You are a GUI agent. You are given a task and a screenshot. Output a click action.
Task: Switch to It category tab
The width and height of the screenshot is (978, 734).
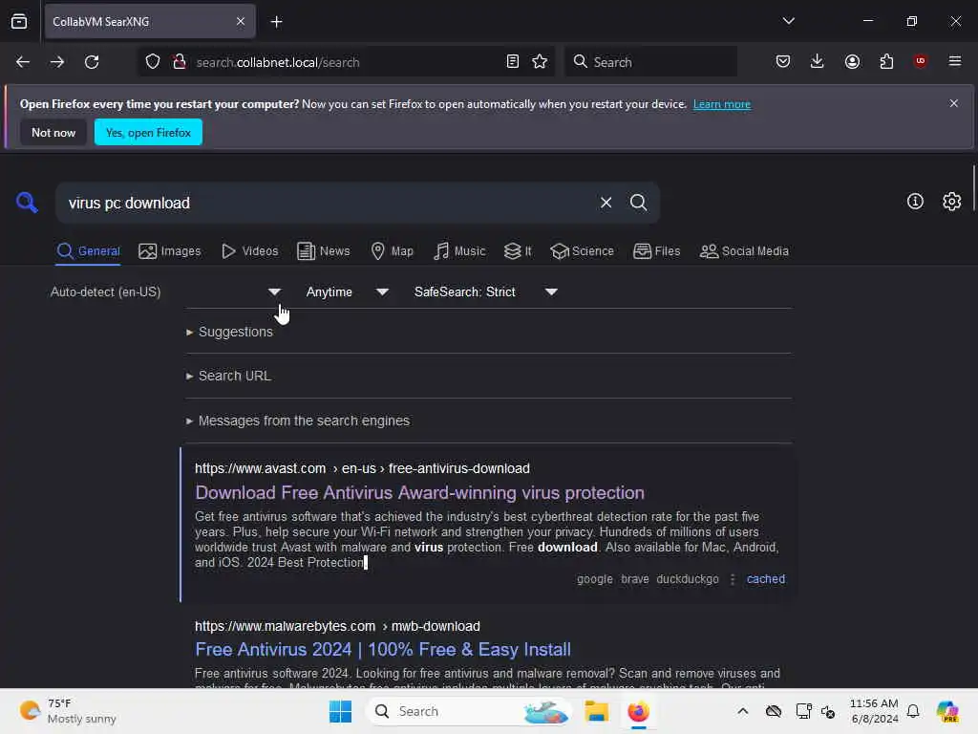518,251
